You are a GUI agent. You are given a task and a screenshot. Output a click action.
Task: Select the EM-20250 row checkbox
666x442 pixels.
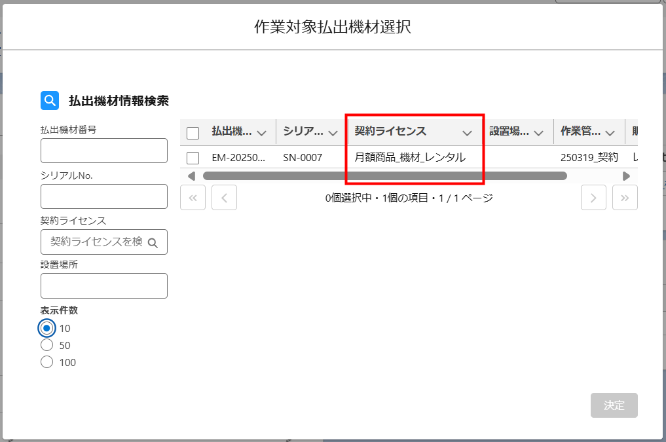[x=193, y=158]
